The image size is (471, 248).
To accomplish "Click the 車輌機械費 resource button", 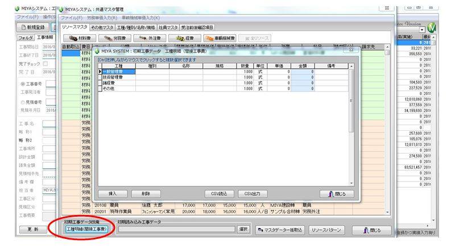I will [x=220, y=38].
